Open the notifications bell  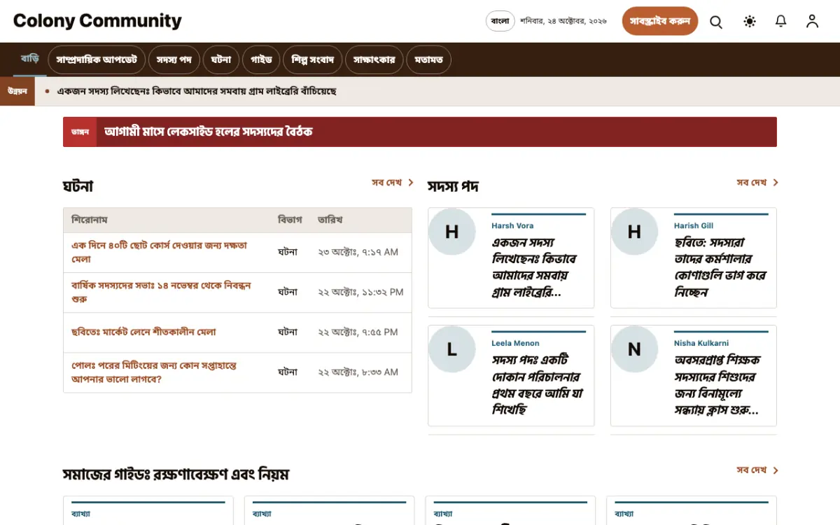click(781, 22)
